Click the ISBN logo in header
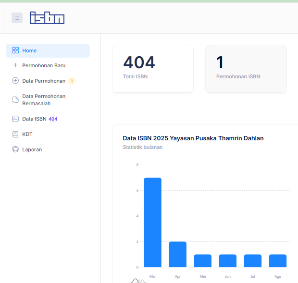This screenshot has height=283, width=298. [47, 18]
